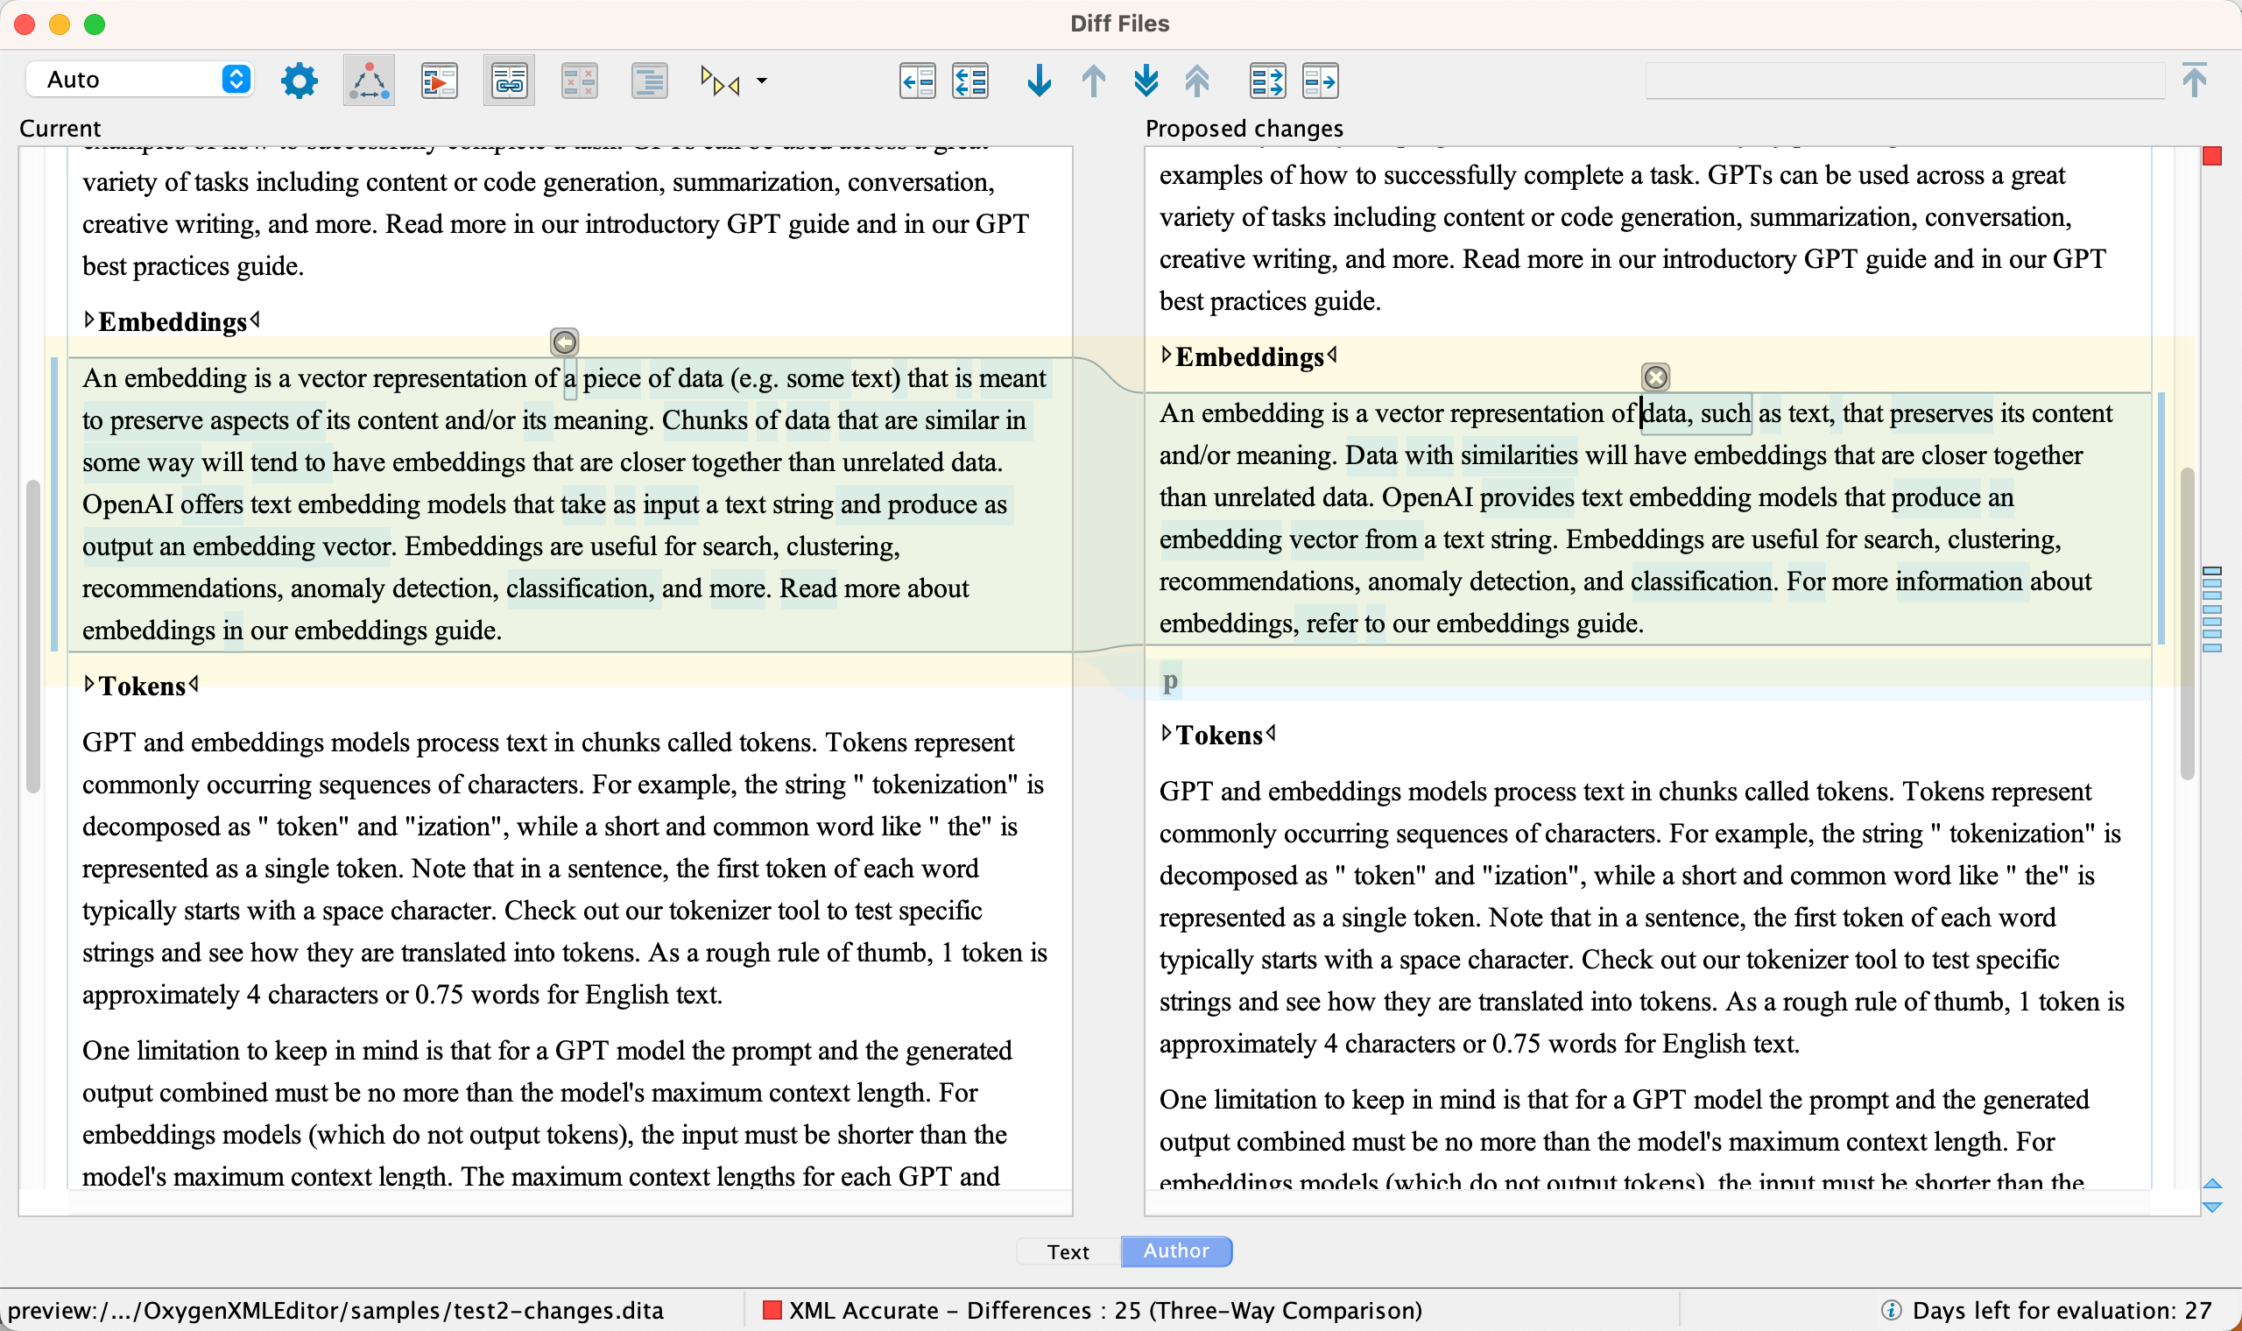Click the diff copy-right merge button
Screen dimensions: 2242x1331
pyautogui.click(x=1320, y=79)
